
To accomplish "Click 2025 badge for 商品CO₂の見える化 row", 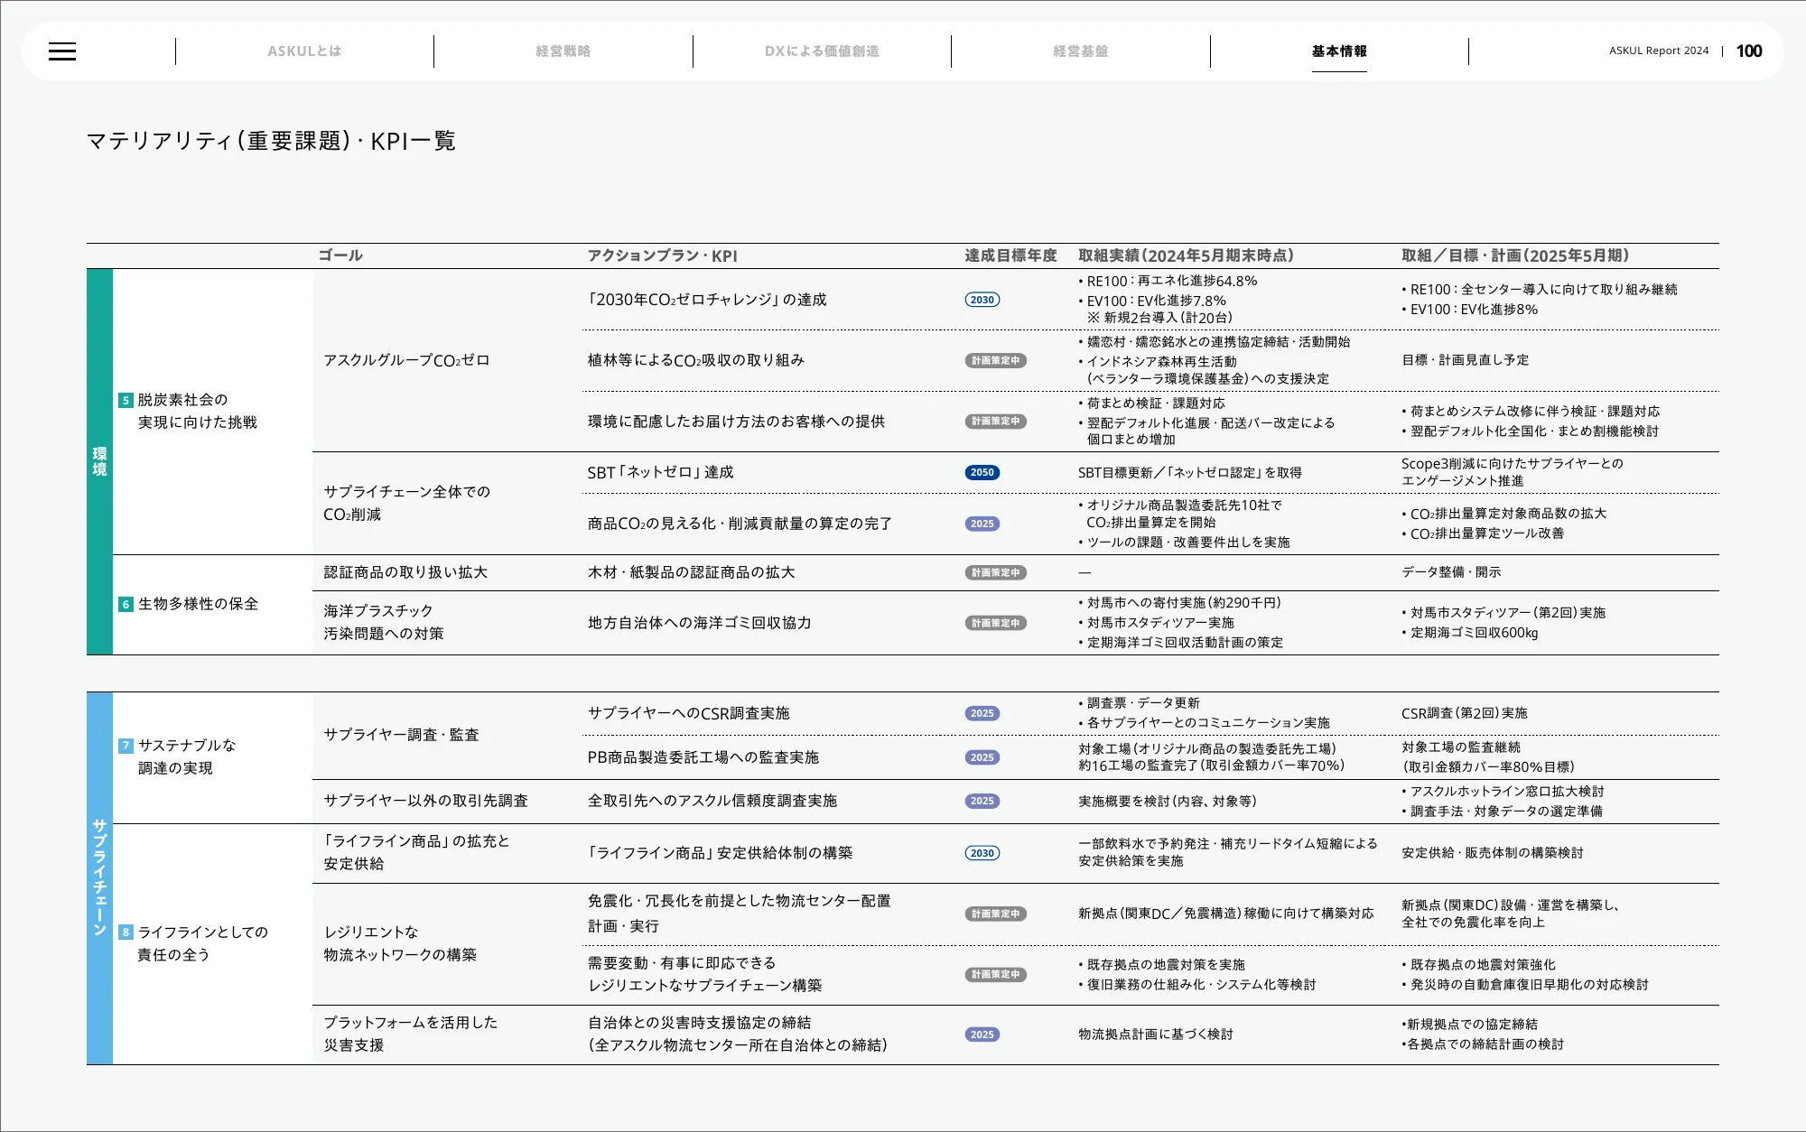I will point(982,524).
